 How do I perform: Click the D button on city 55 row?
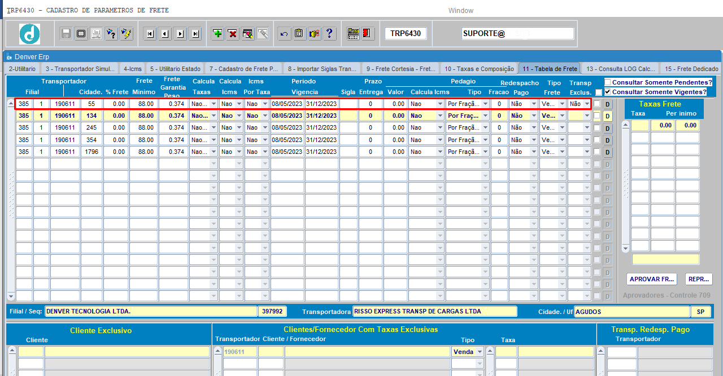[608, 104]
